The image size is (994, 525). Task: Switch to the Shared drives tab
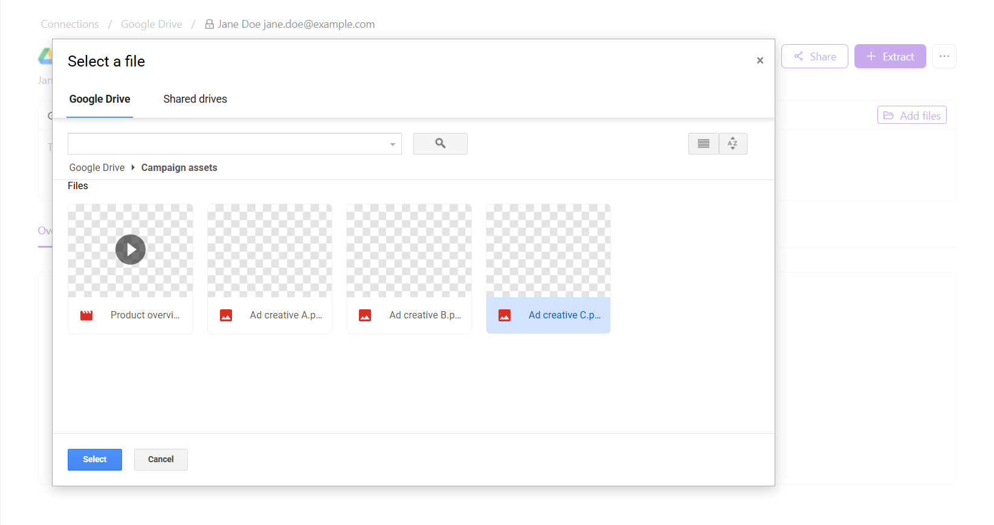coord(195,99)
